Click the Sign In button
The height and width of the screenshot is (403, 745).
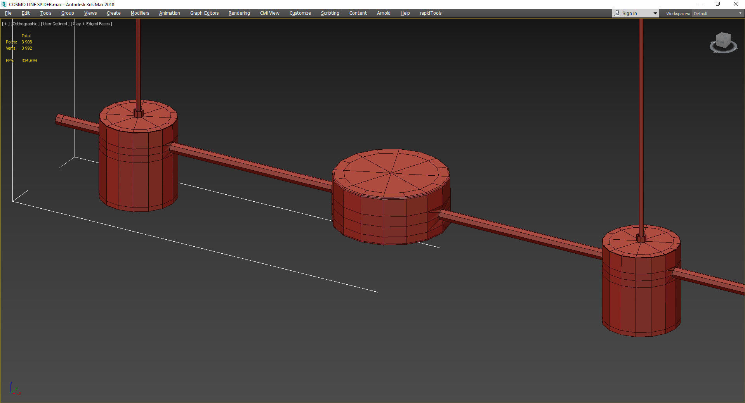pos(629,14)
